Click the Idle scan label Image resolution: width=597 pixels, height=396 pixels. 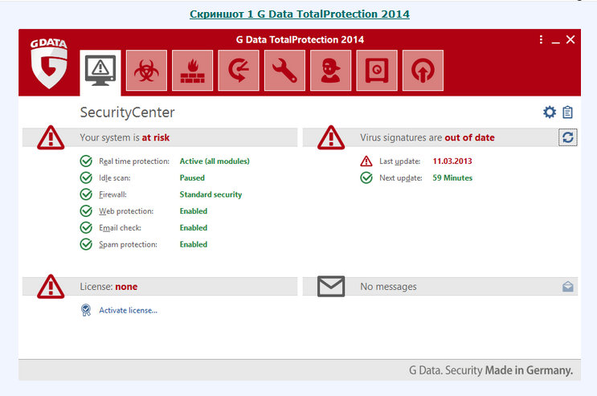tap(115, 178)
